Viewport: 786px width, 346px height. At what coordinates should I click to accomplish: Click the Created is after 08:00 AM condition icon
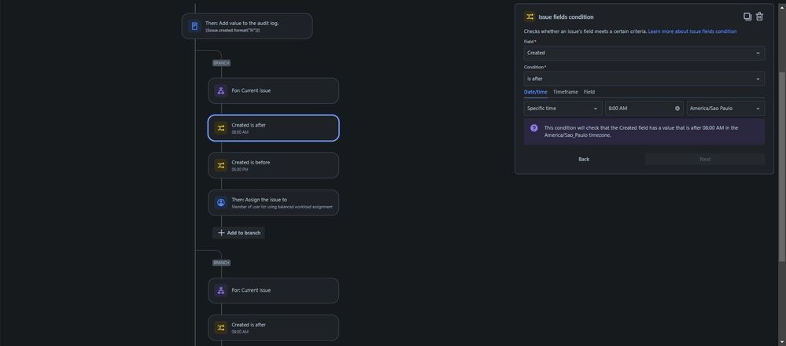pos(220,128)
